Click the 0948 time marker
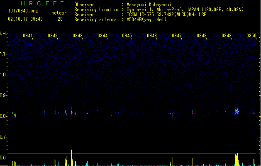This screenshot has height=166, width=261. (x=202, y=36)
